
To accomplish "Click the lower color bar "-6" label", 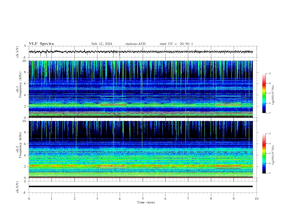I will (x=269, y=163).
